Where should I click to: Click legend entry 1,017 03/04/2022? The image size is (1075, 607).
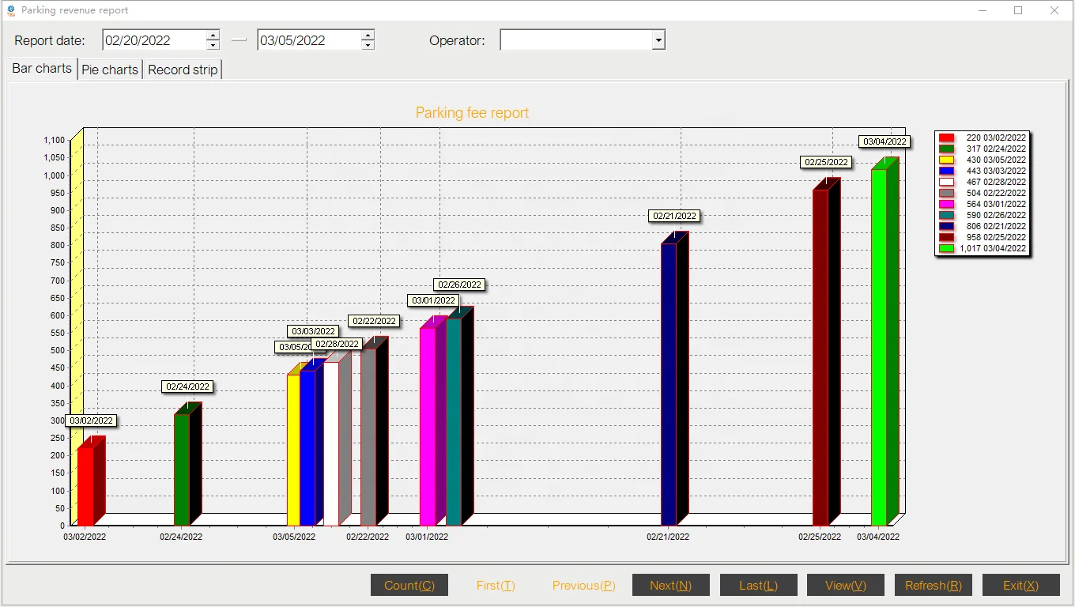click(x=983, y=248)
